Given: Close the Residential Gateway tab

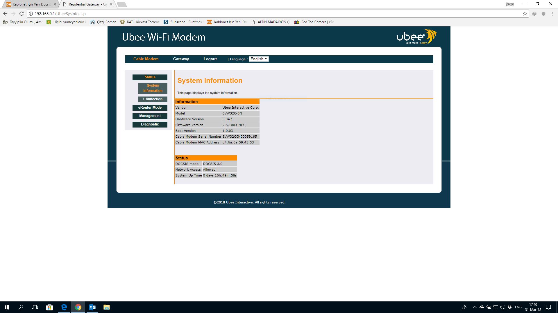Looking at the screenshot, I should coord(111,4).
